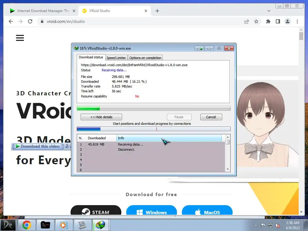Click Download this video IDM button
308x231 pixels.
tap(38, 146)
